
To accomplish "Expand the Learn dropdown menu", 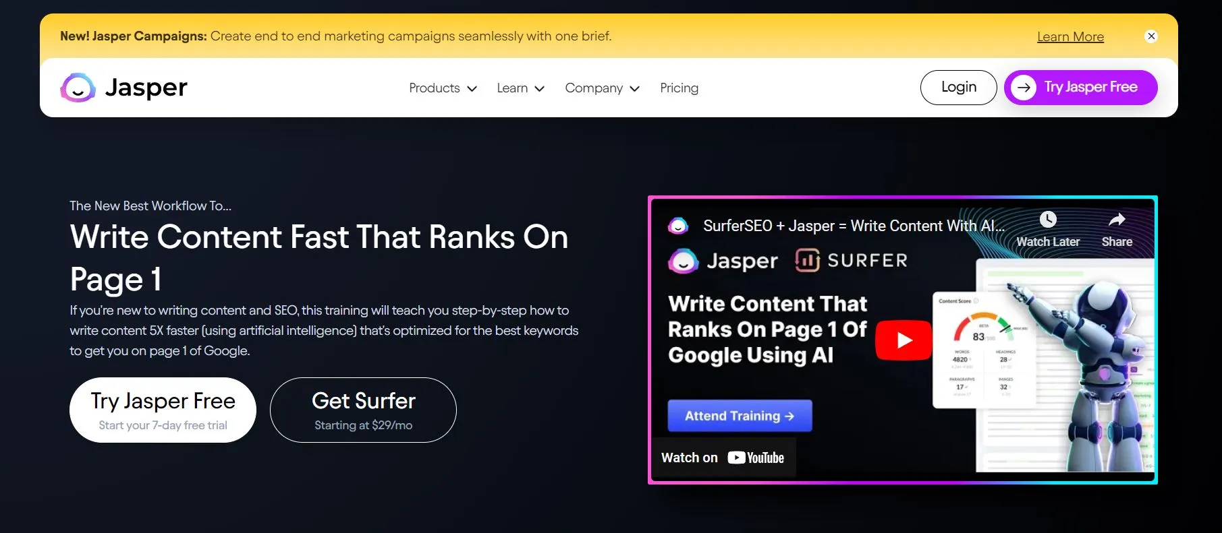I will point(520,88).
